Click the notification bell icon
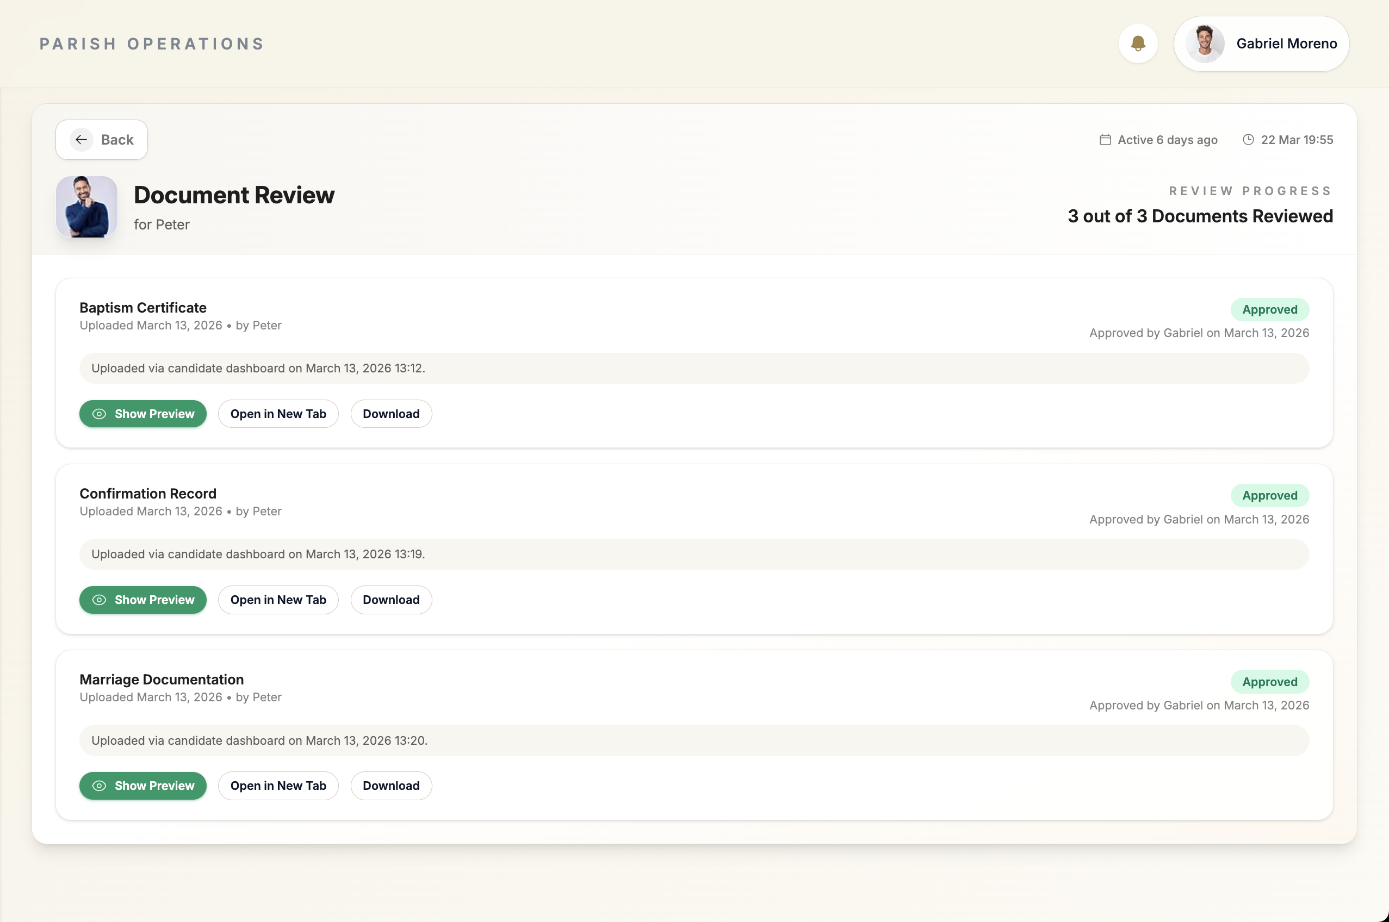The height and width of the screenshot is (922, 1389). coord(1138,43)
